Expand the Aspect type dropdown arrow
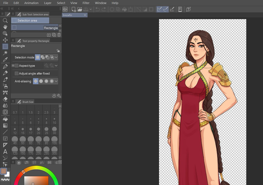 (x=56, y=66)
